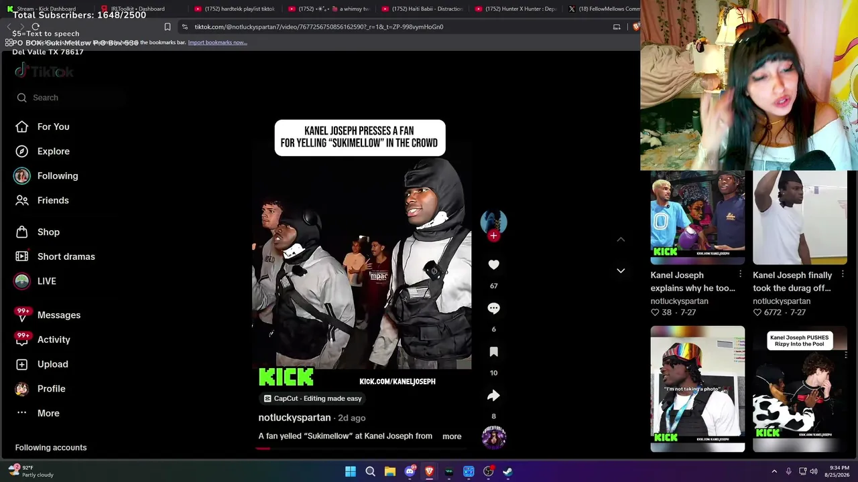Image resolution: width=858 pixels, height=482 pixels.
Task: Open options for 'durag off' video
Action: (x=843, y=274)
